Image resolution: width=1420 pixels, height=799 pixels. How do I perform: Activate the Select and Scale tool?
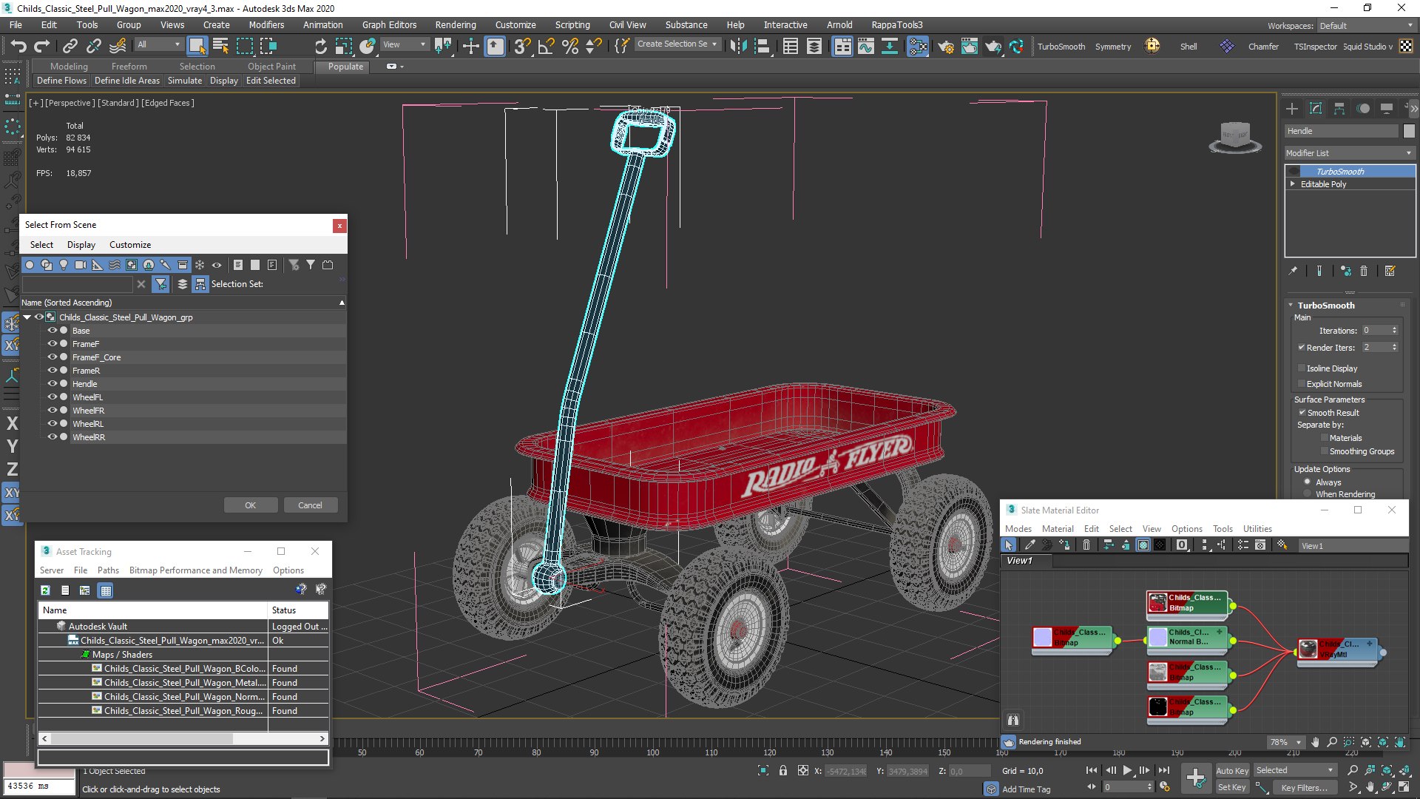tap(344, 46)
